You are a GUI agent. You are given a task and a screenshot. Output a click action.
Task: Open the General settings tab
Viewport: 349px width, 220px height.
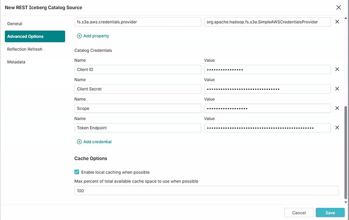(x=15, y=24)
